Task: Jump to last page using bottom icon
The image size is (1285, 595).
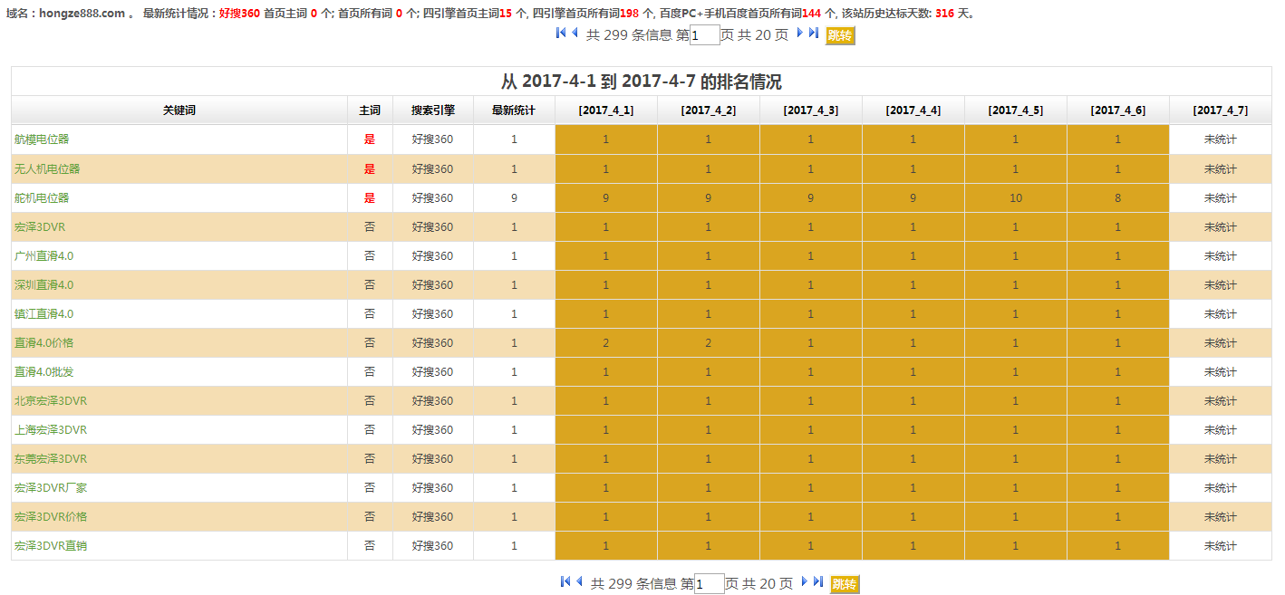Action: point(818,581)
